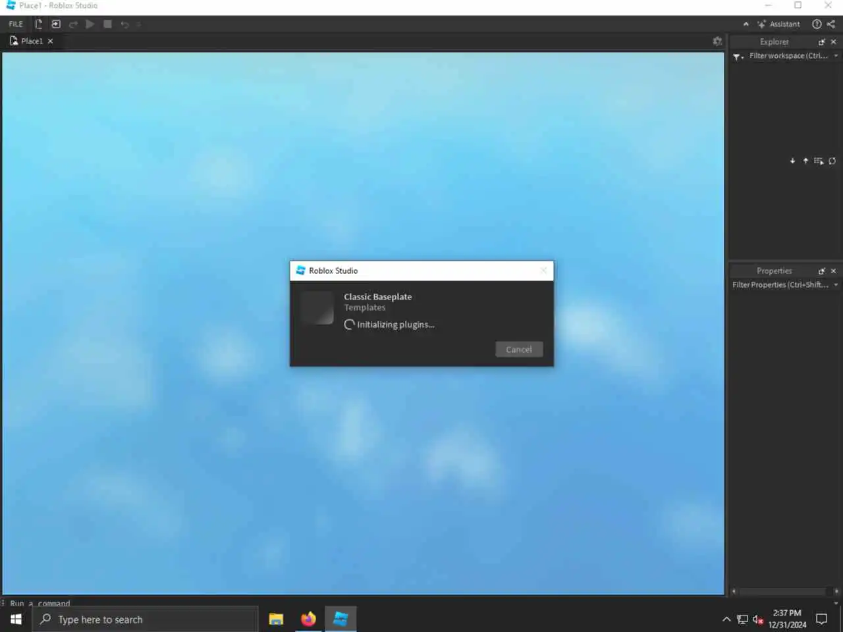Open the Help question mark icon
The image size is (843, 632).
click(817, 24)
